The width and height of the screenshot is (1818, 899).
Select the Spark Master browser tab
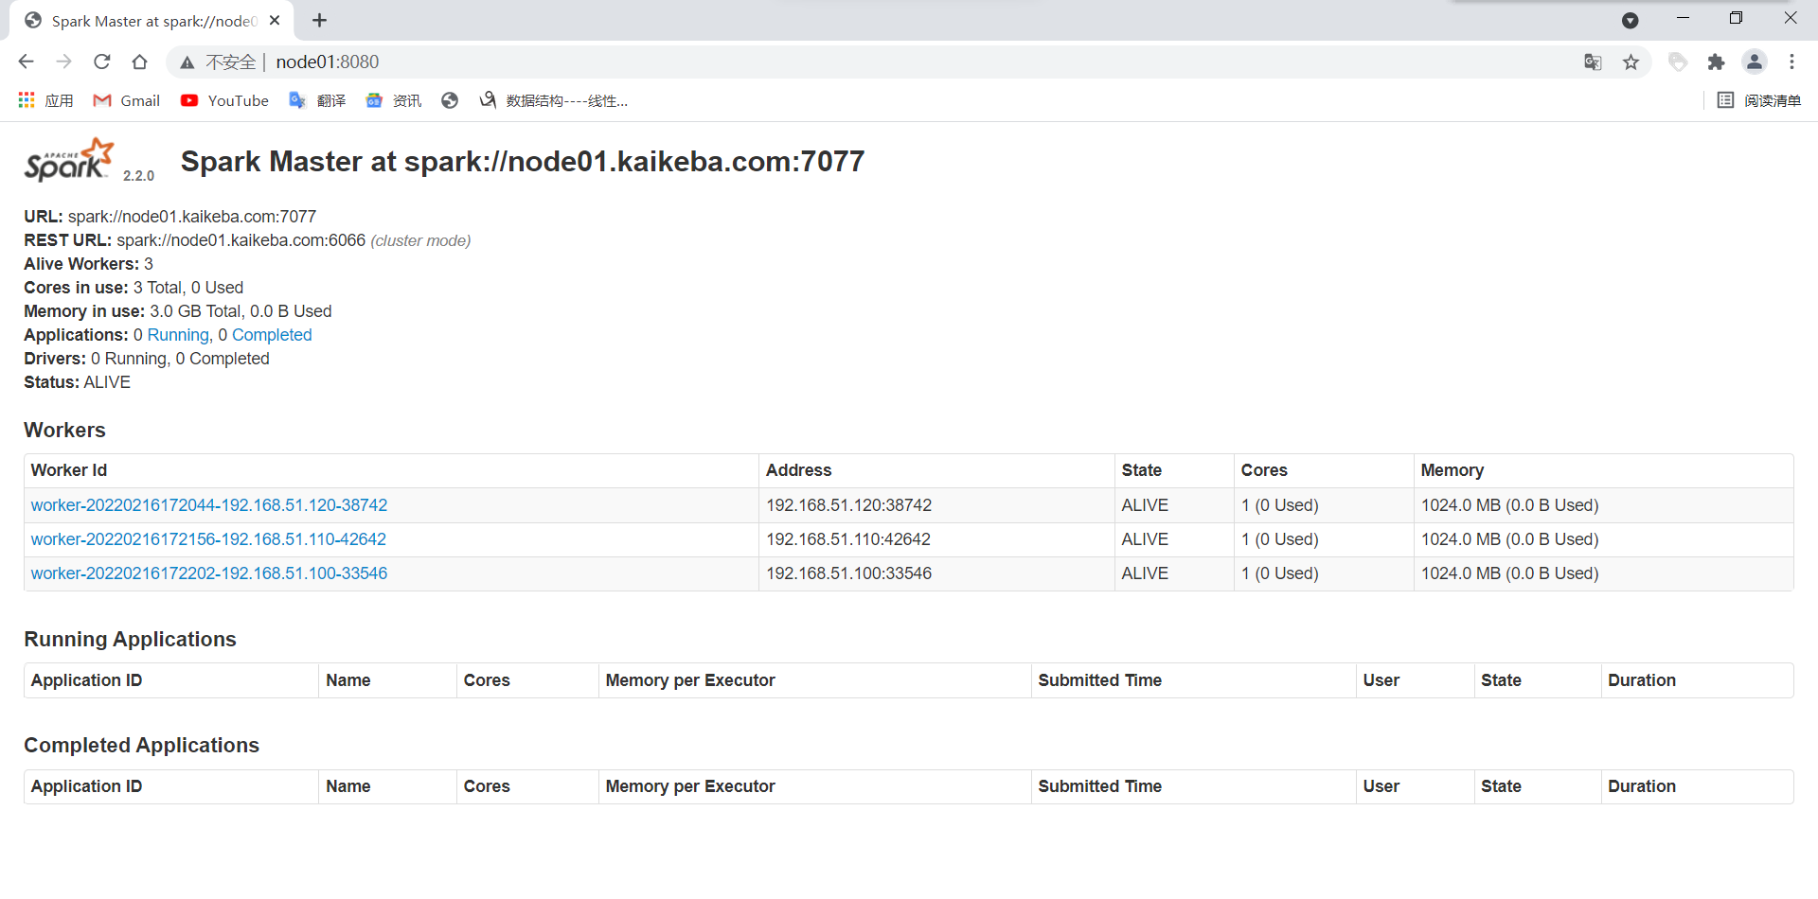151,21
